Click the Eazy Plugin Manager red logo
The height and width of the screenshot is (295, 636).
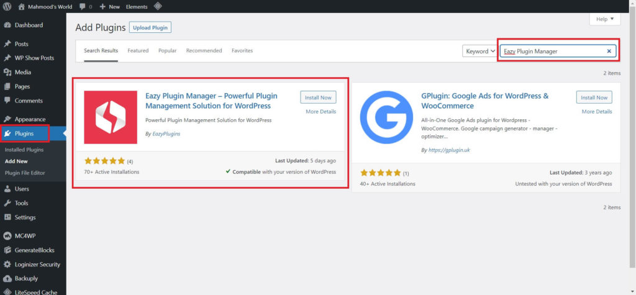pyautogui.click(x=111, y=117)
